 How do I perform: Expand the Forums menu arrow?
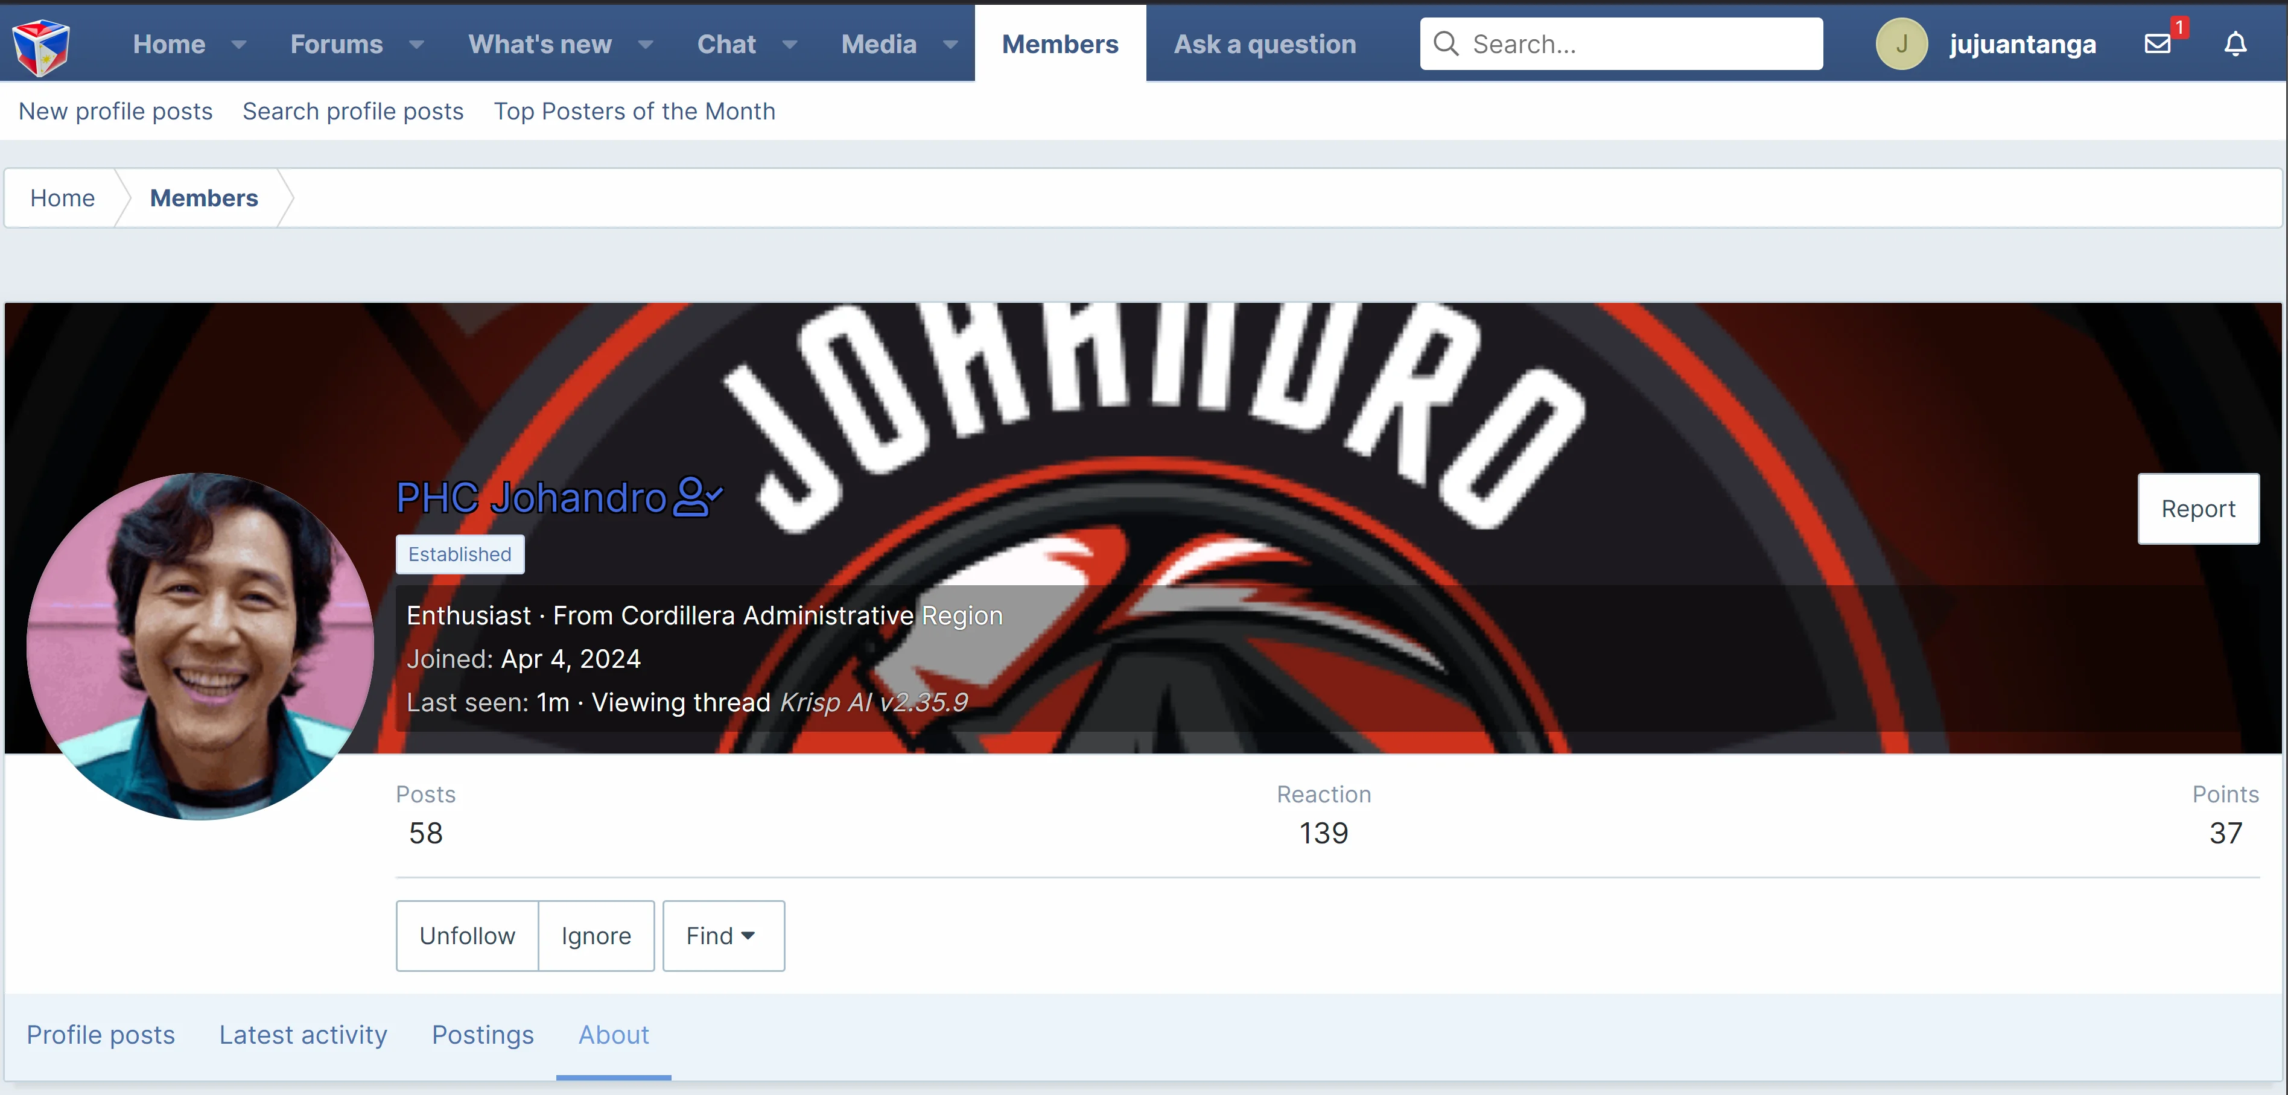click(x=416, y=43)
